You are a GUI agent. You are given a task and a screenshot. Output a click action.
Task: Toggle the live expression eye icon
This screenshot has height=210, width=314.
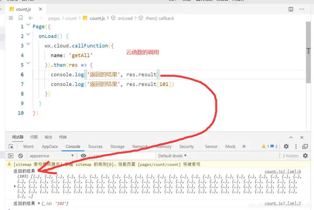[x=83, y=156]
